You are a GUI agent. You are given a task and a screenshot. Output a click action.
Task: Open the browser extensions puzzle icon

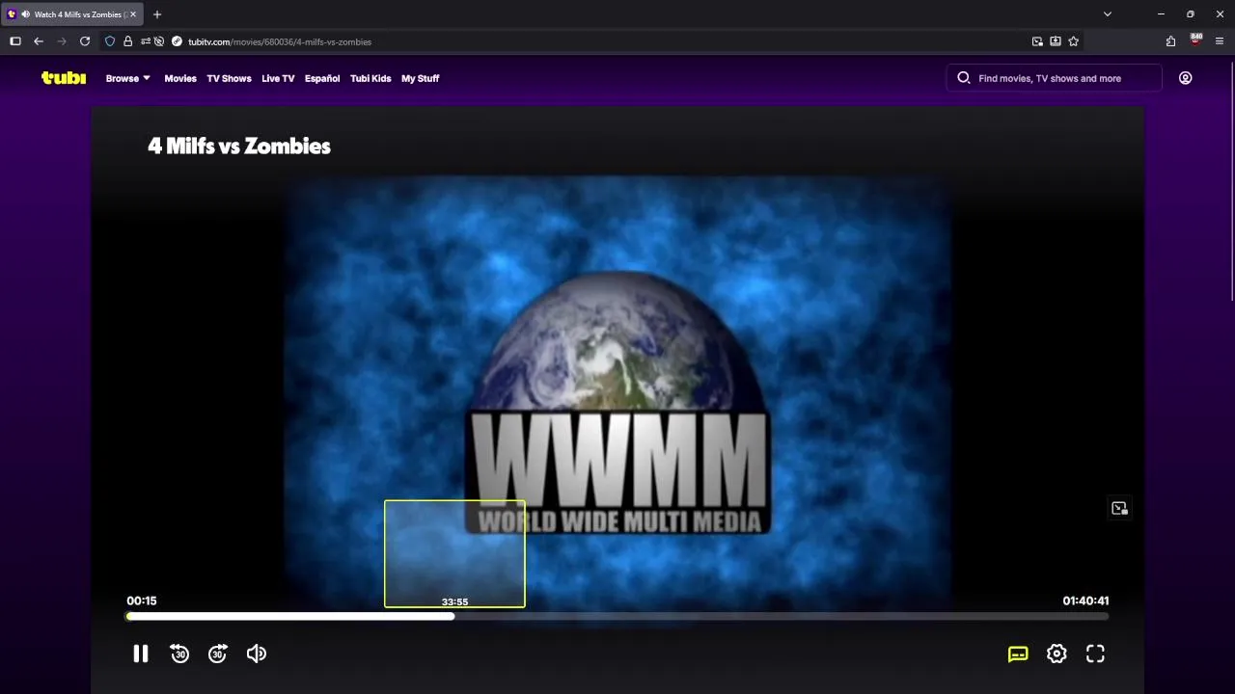1170,41
